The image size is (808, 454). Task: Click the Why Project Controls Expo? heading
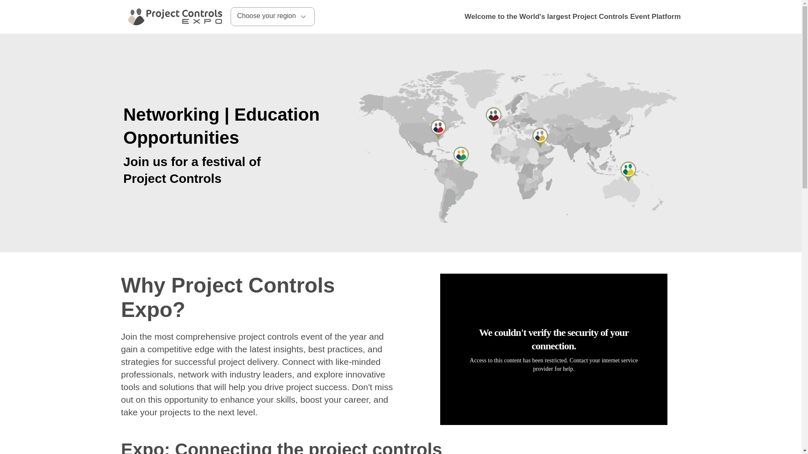pyautogui.click(x=228, y=298)
